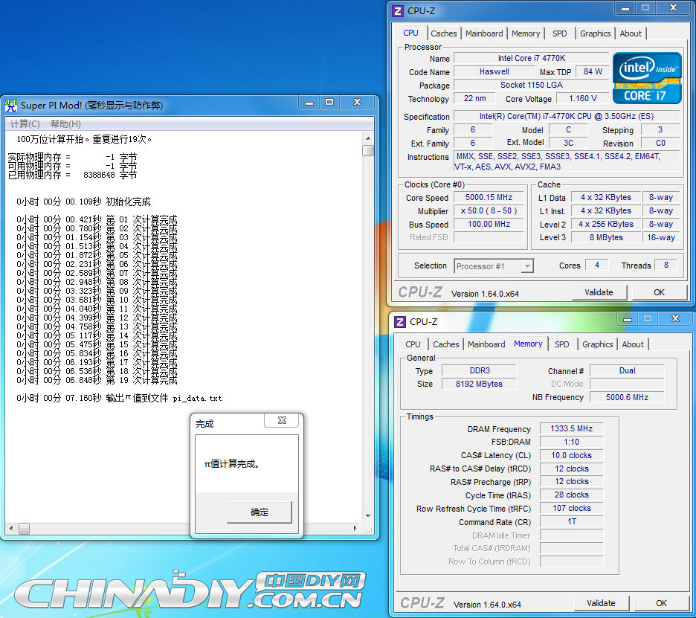Screen dimensions: 696x618
Task: Click Super PI horizontal scrollbar thumb
Action: coord(24,528)
